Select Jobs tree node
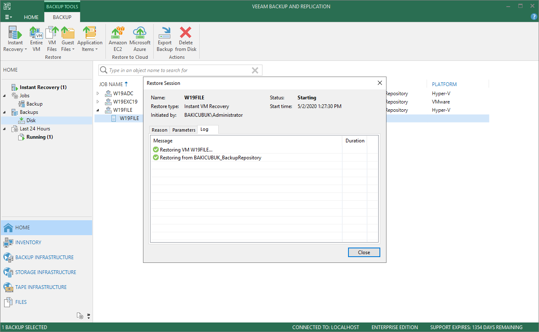 click(24, 96)
